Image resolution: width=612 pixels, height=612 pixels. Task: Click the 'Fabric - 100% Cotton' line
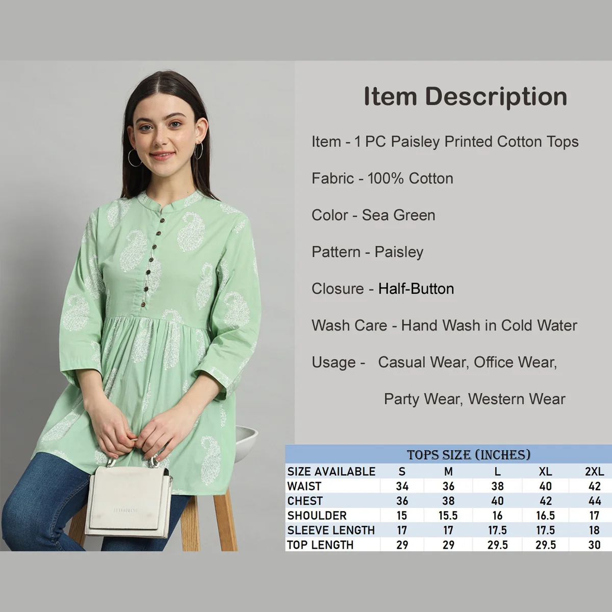382,178
